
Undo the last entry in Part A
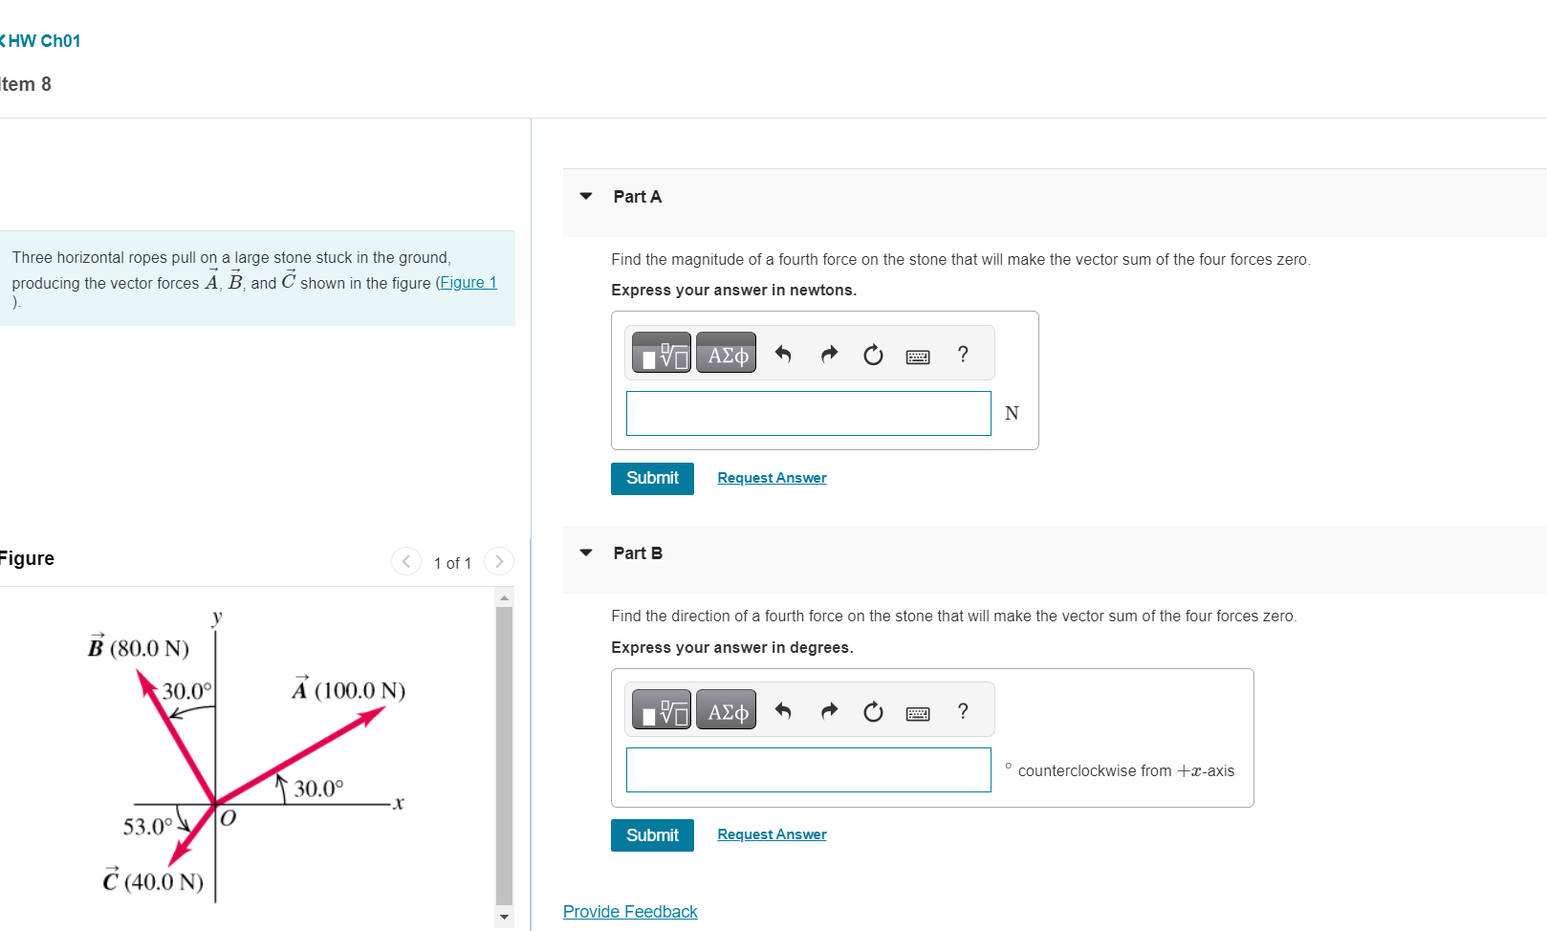tap(783, 355)
